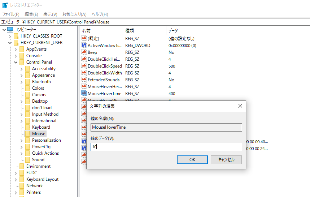The height and width of the screenshot is (197, 310).
Task: Expand the PowerCfg key
Action: [22, 147]
